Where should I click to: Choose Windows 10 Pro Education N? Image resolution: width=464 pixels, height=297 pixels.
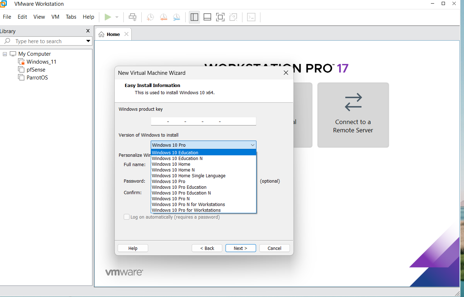coord(204,193)
